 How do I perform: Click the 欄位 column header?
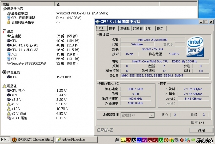click(28, 4)
